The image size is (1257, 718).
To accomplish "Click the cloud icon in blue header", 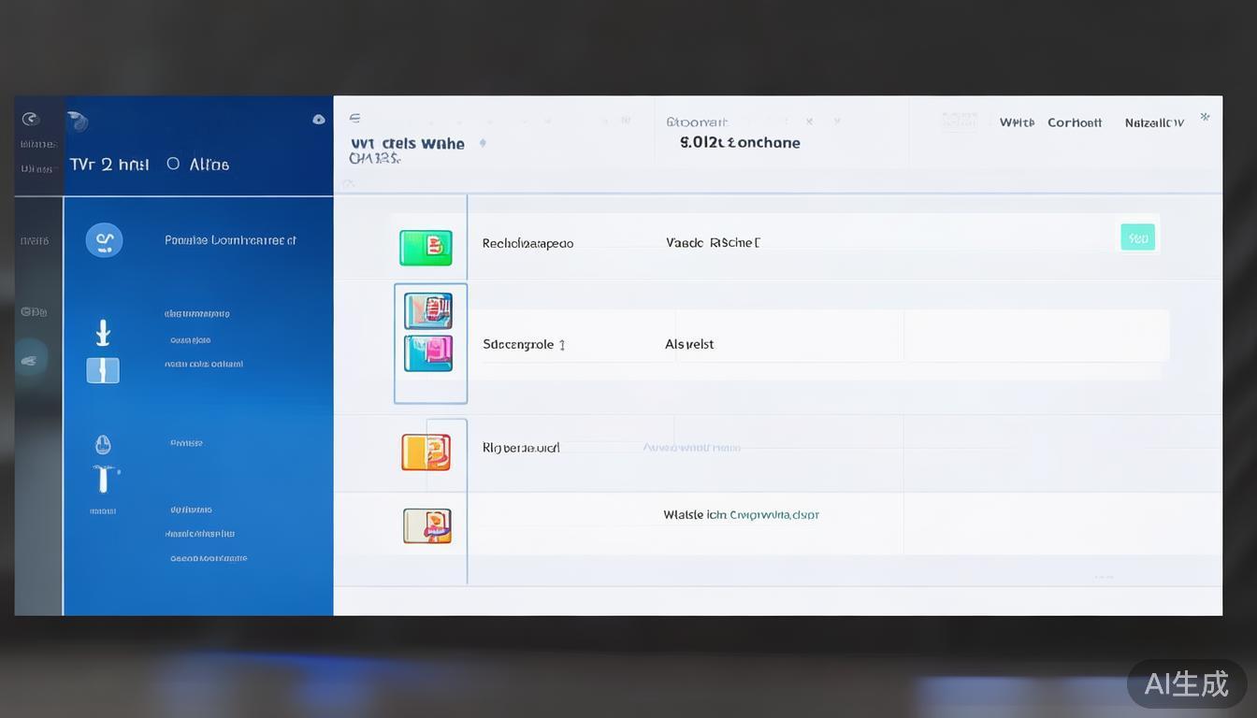I will tap(319, 120).
